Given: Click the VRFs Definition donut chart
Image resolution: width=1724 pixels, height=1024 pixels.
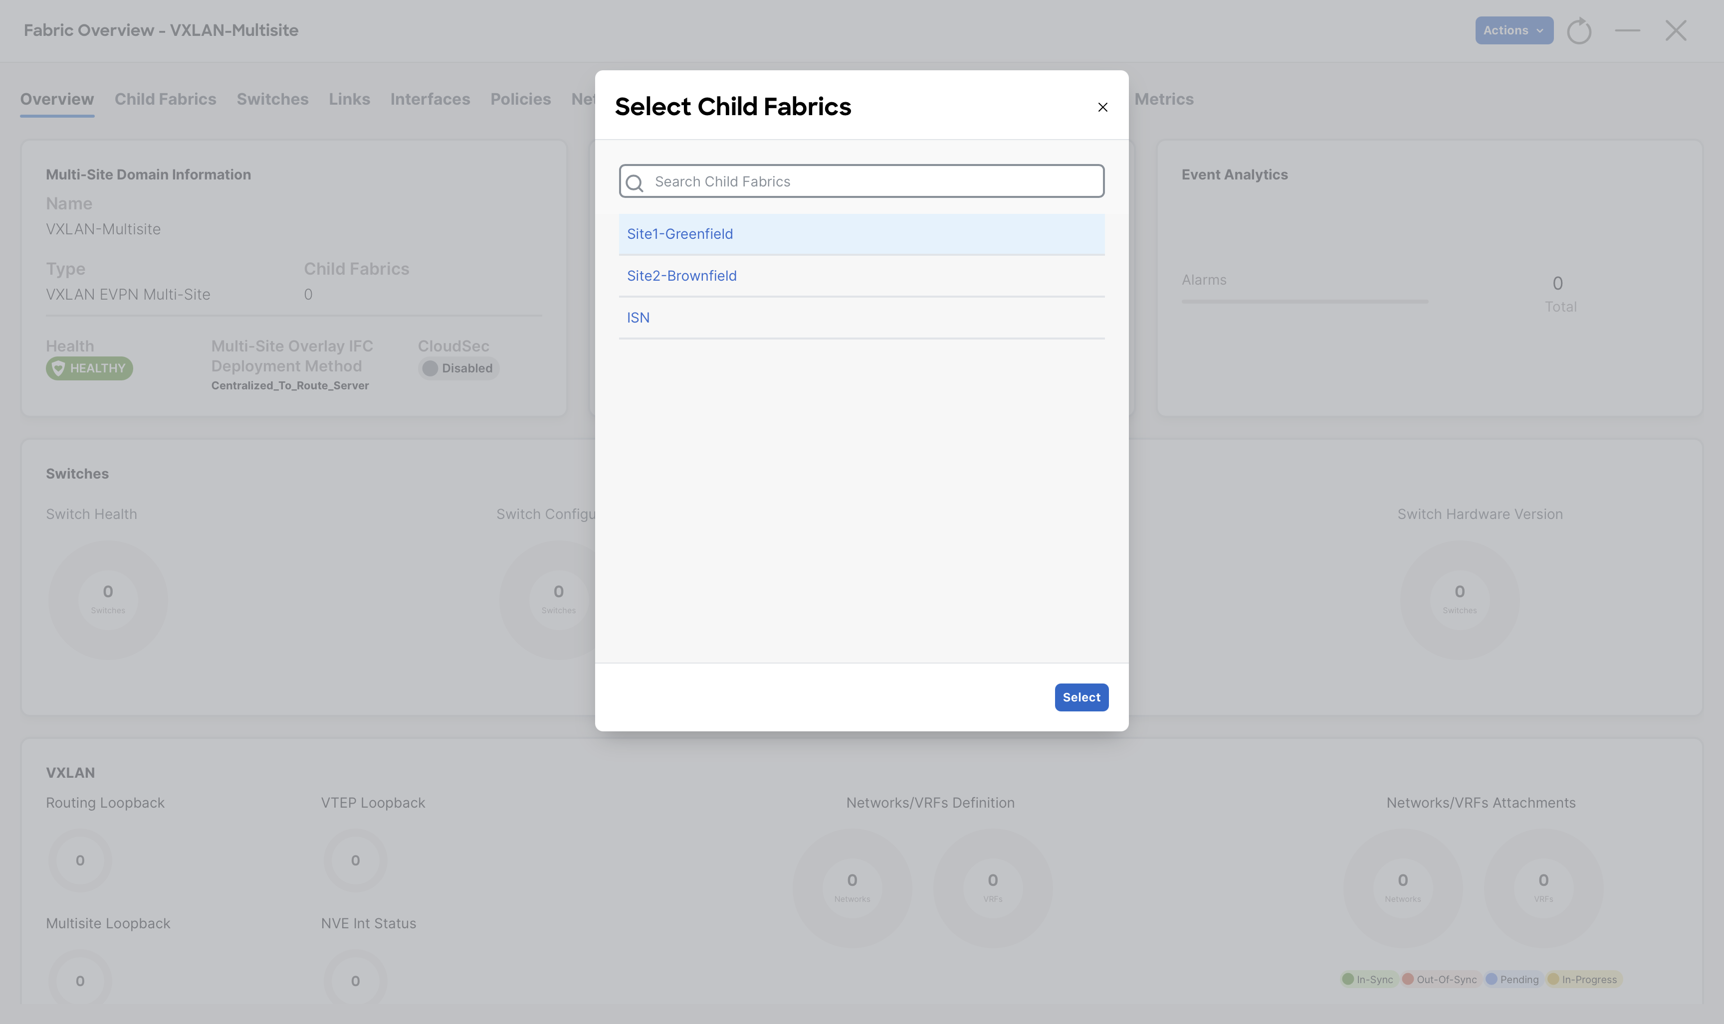Looking at the screenshot, I should click(x=993, y=888).
